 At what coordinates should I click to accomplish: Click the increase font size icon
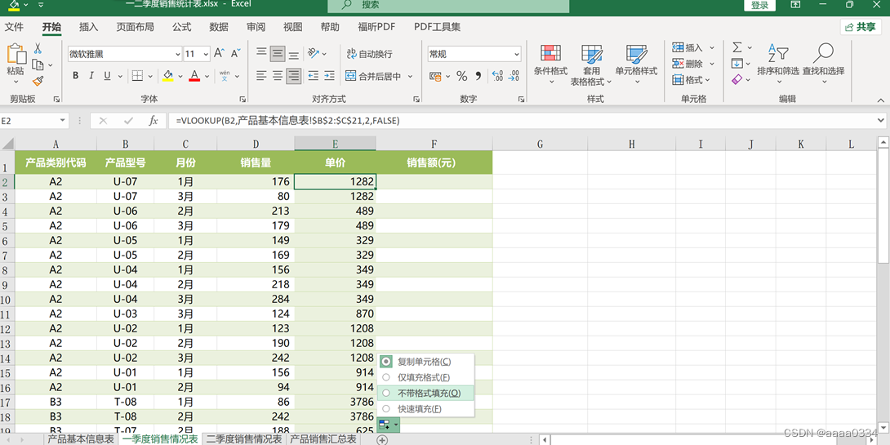(x=219, y=53)
